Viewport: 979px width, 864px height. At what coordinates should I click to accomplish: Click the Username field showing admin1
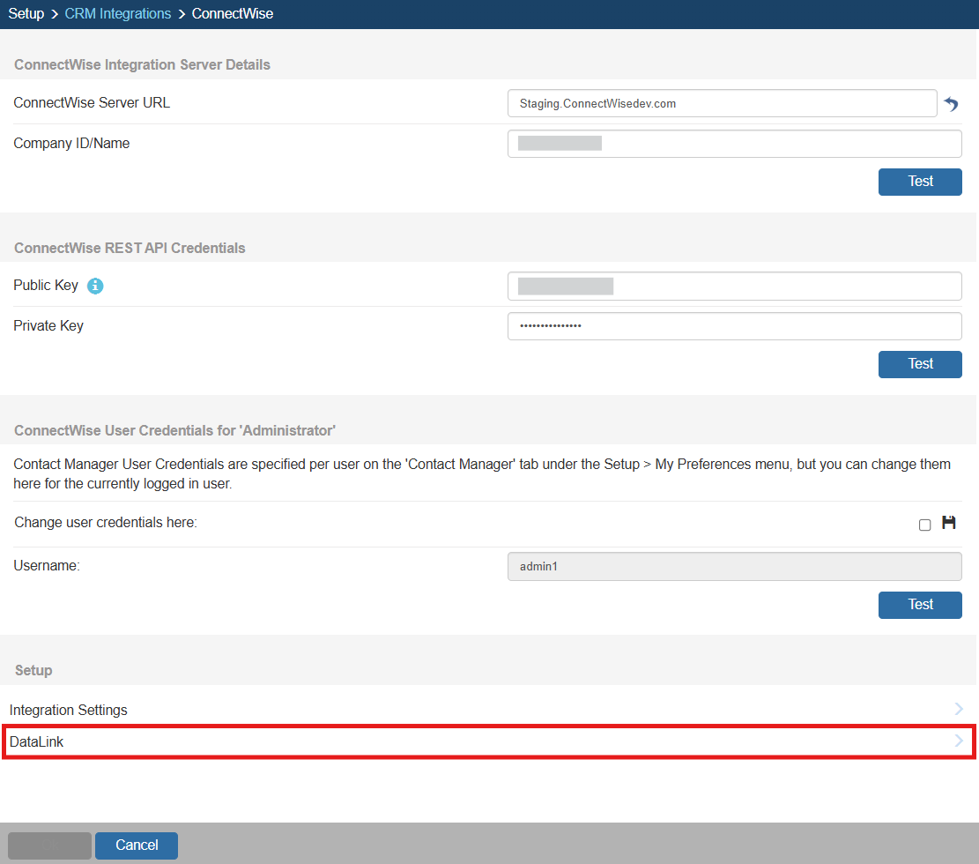[734, 566]
